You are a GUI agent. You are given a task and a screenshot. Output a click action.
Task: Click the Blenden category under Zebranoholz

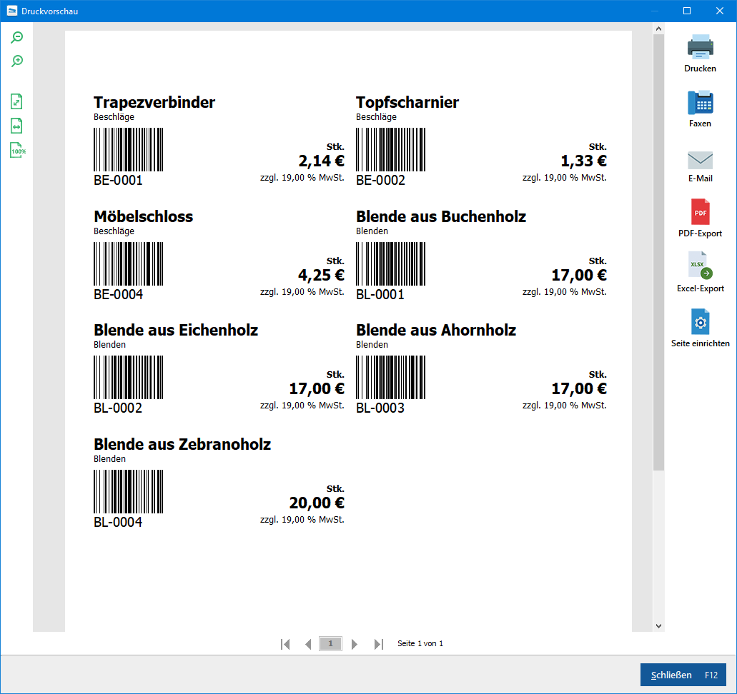pos(109,459)
